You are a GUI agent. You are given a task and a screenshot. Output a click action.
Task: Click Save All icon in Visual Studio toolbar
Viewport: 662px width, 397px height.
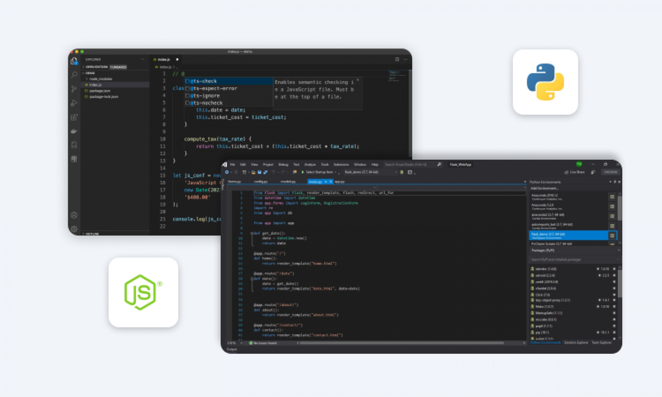pyautogui.click(x=265, y=172)
